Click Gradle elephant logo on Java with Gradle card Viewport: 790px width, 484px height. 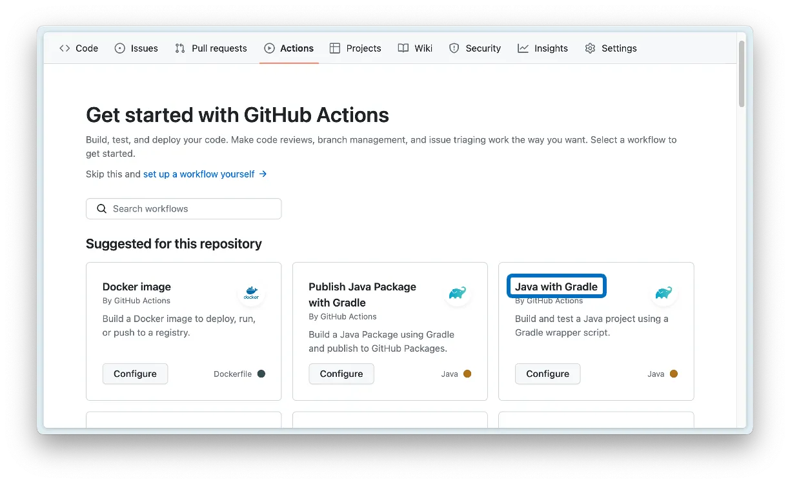coord(663,293)
